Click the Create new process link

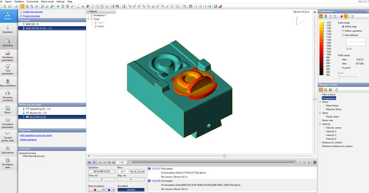point(33,11)
